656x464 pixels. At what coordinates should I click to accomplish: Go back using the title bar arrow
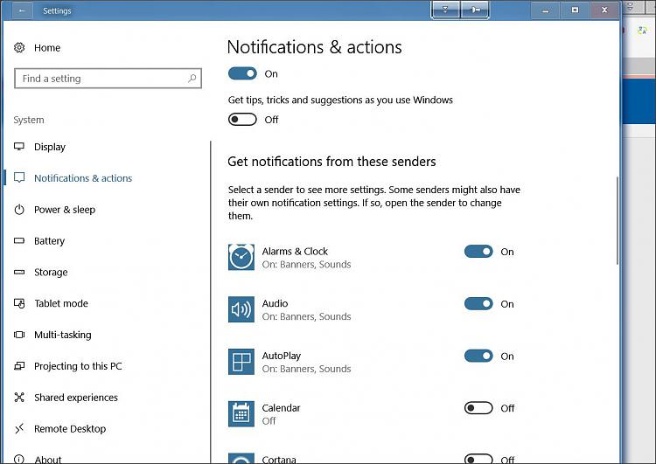22,10
